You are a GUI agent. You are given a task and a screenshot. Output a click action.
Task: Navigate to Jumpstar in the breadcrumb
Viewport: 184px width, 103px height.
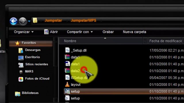pos(53,20)
